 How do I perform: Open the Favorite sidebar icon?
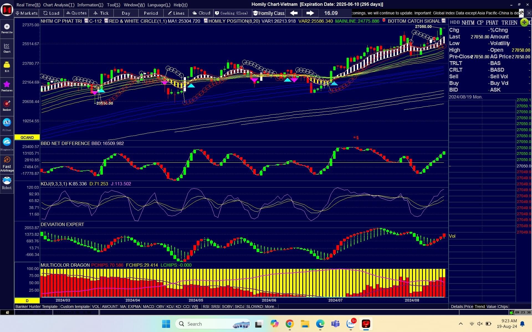pyautogui.click(x=7, y=29)
